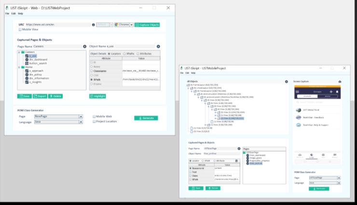The width and height of the screenshot is (357, 205).
Task: Click the Export button
Action: tap(40, 96)
